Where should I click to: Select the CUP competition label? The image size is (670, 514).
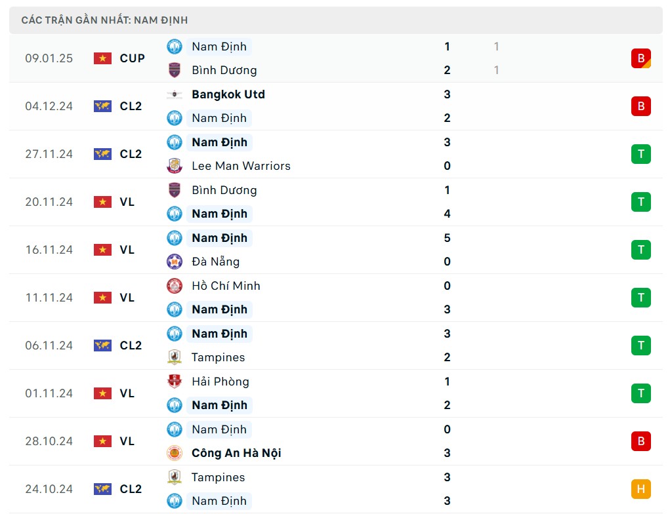pyautogui.click(x=131, y=58)
